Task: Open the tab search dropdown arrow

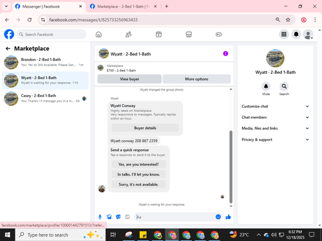Action: (x=6, y=6)
